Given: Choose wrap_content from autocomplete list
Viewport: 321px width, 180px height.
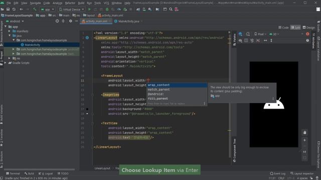Looking at the screenshot, I should (177, 85).
